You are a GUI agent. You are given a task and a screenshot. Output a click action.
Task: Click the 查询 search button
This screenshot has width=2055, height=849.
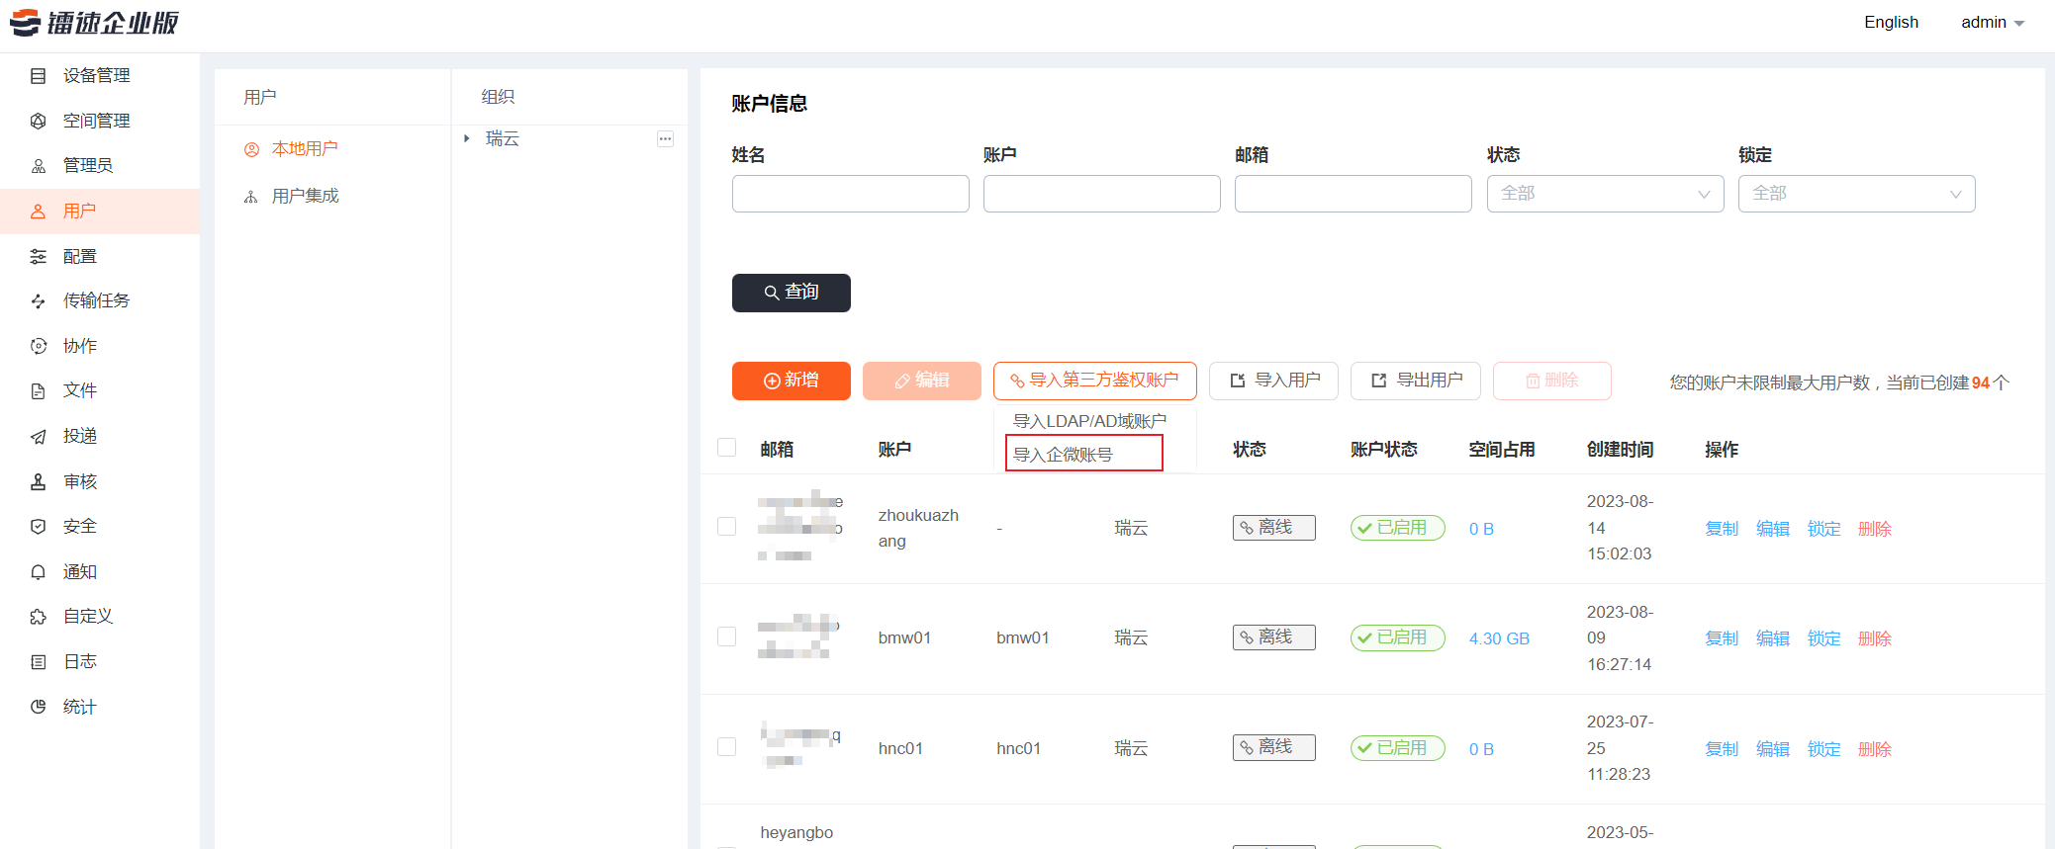(x=791, y=293)
